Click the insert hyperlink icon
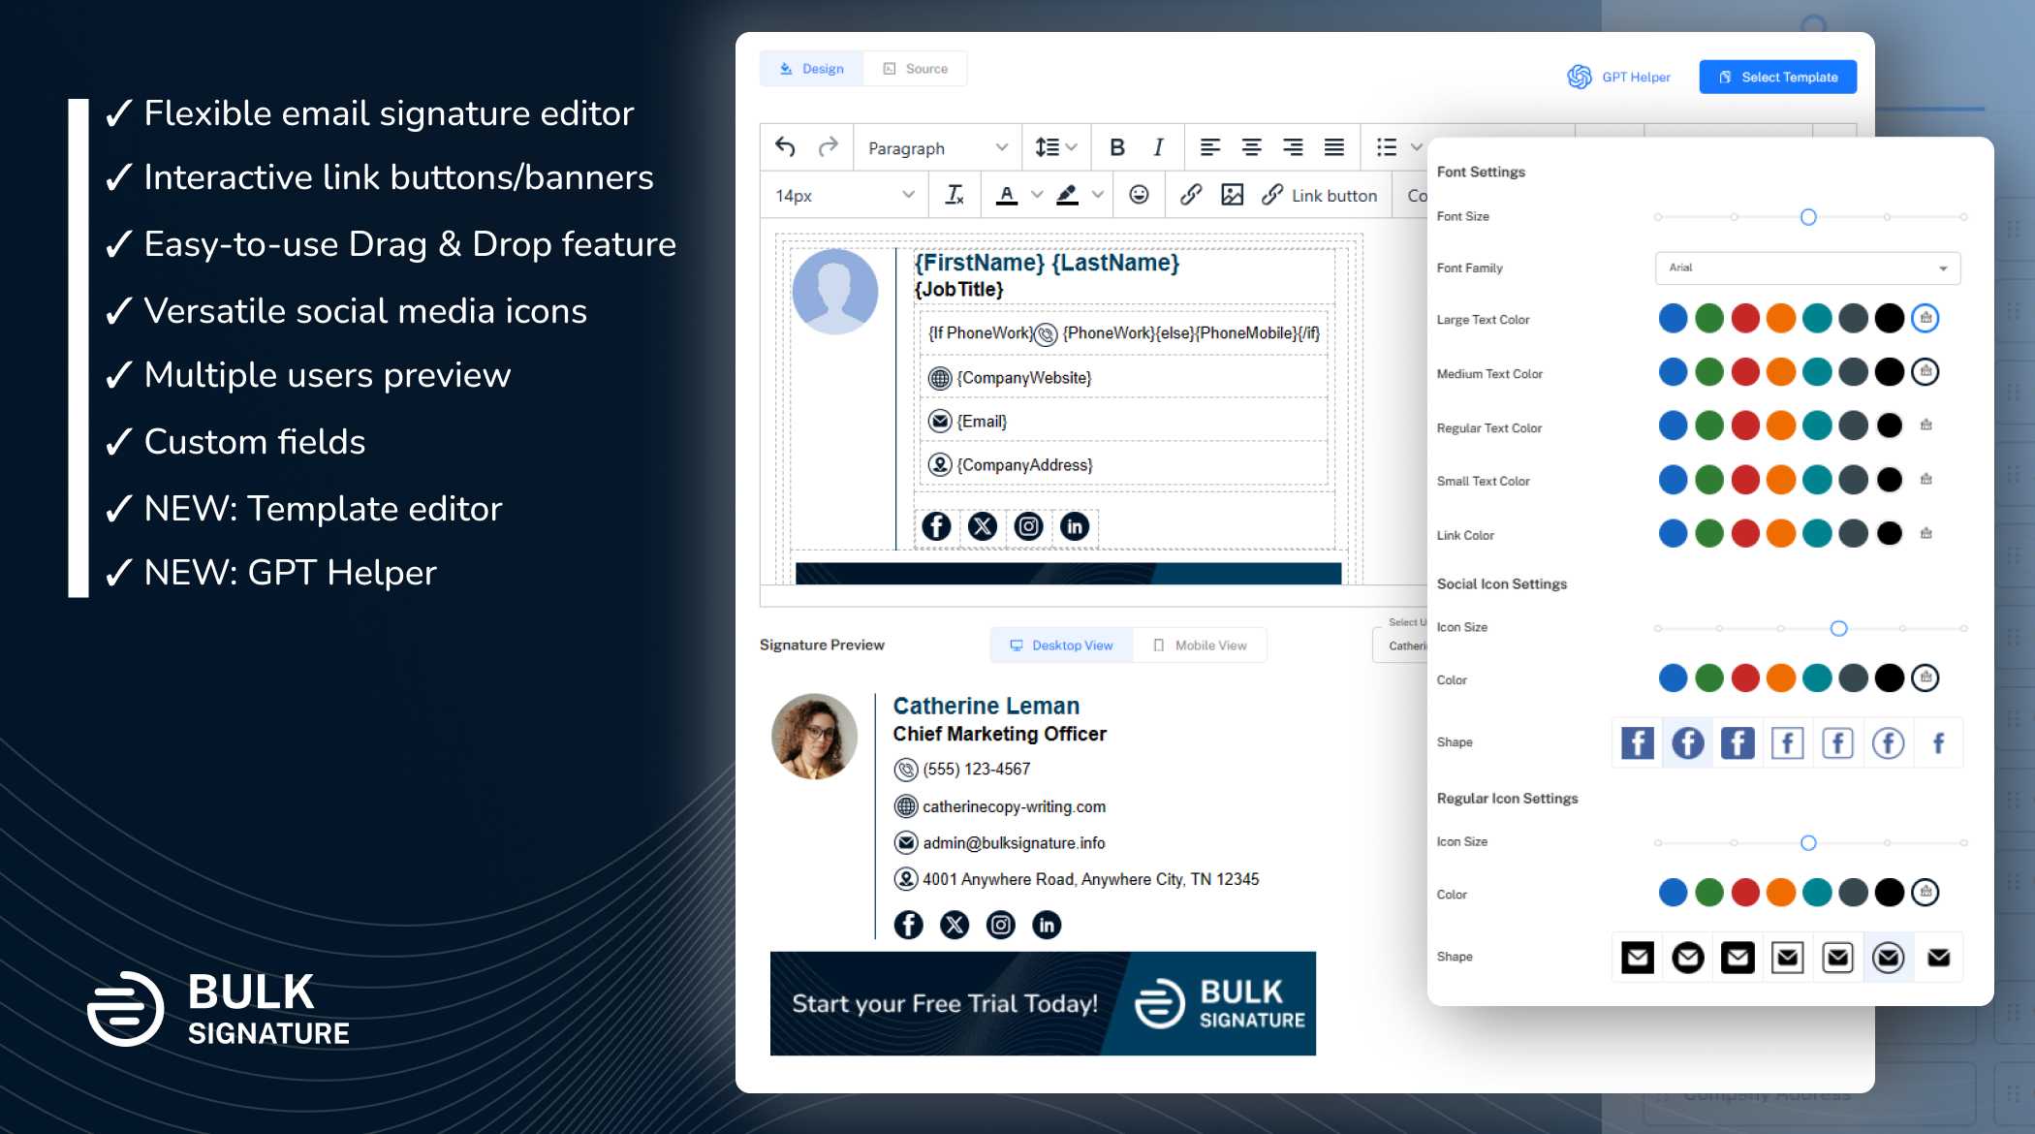 point(1190,195)
